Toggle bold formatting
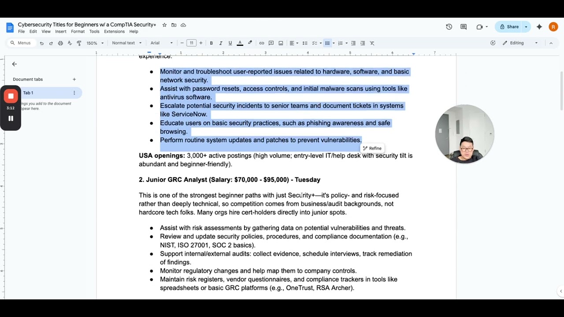This screenshot has height=317, width=564. pyautogui.click(x=211, y=43)
